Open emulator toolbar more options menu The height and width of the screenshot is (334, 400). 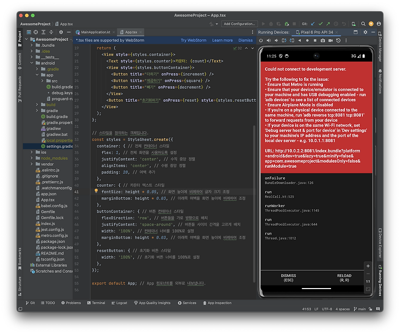pyautogui.click(x=346, y=40)
